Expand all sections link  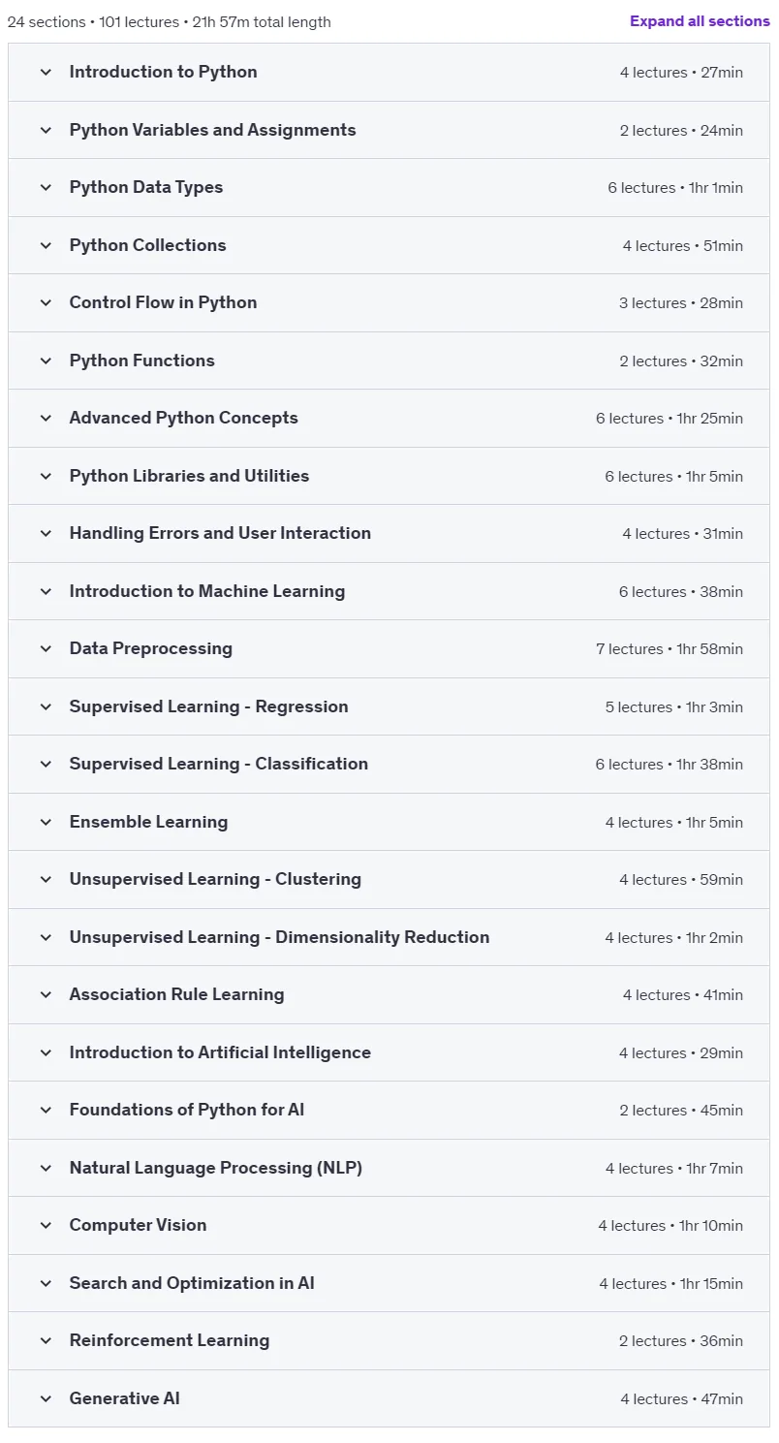(x=700, y=21)
